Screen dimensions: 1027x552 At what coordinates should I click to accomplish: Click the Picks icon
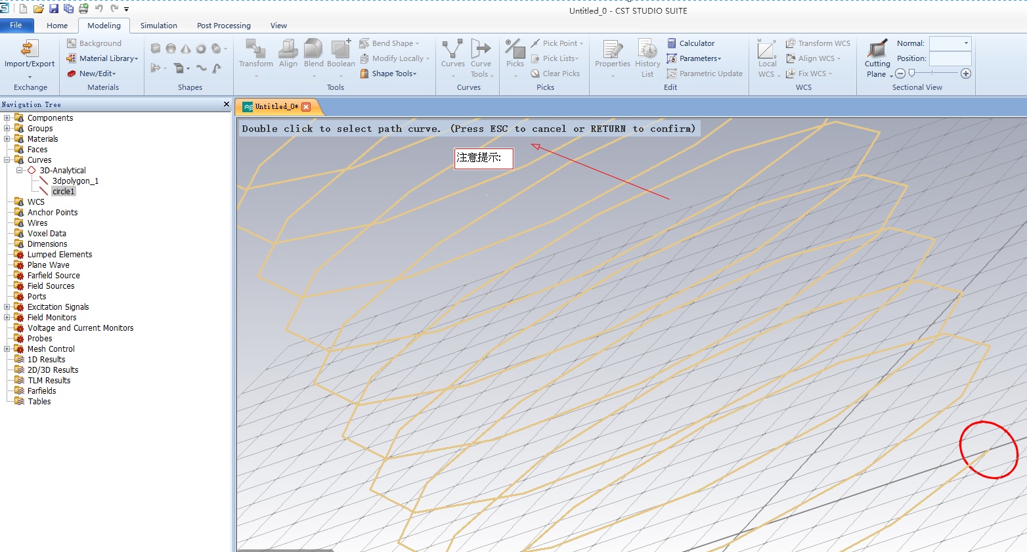pyautogui.click(x=515, y=50)
